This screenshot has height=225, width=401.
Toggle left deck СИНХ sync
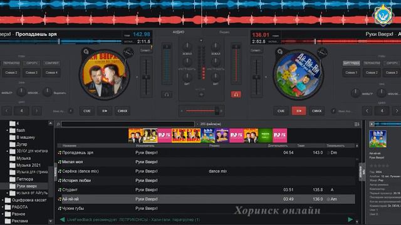coord(122,111)
